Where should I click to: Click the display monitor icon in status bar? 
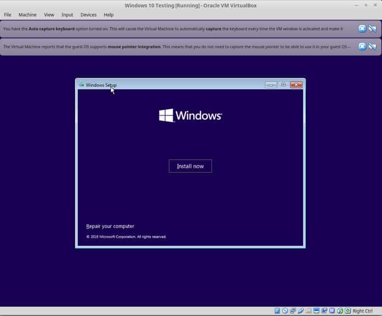[316, 311]
